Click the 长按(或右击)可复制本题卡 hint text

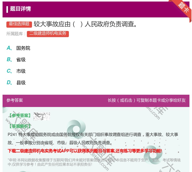(x=147, y=100)
